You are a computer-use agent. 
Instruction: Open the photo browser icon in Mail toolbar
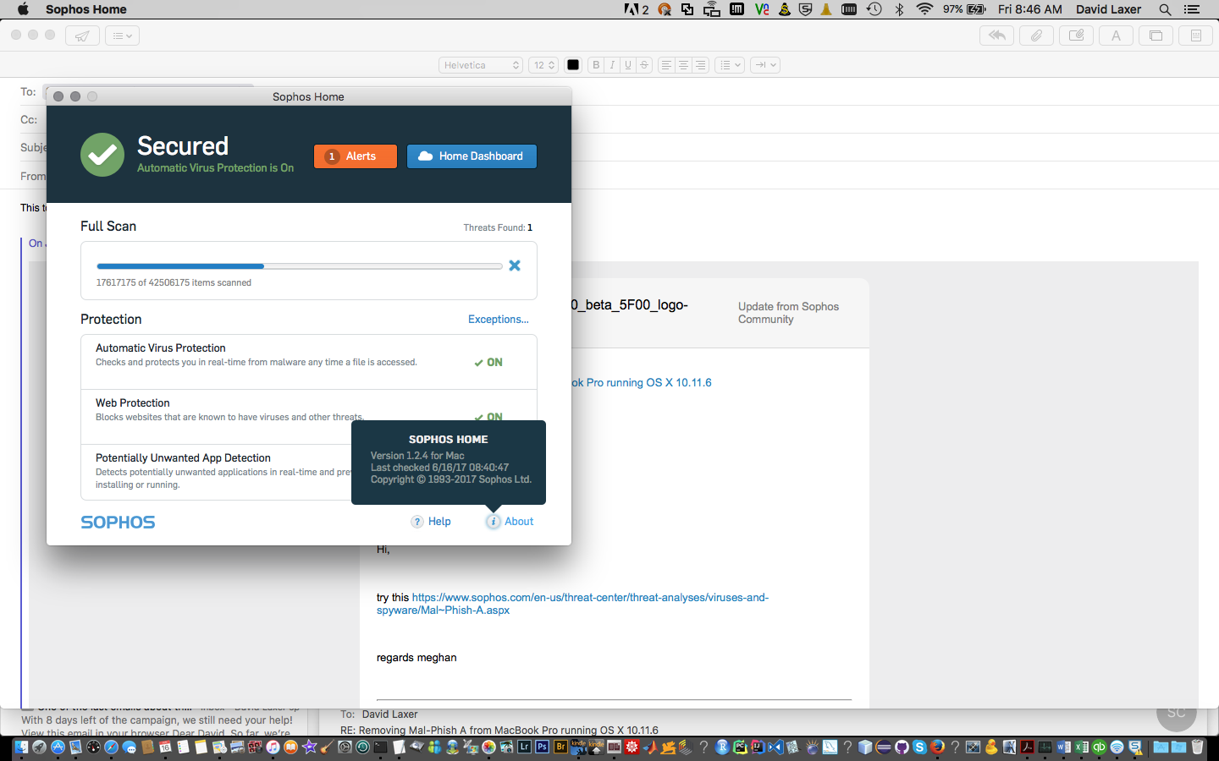coord(1156,36)
